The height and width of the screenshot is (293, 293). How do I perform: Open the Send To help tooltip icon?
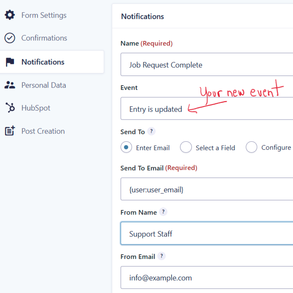pyautogui.click(x=151, y=132)
